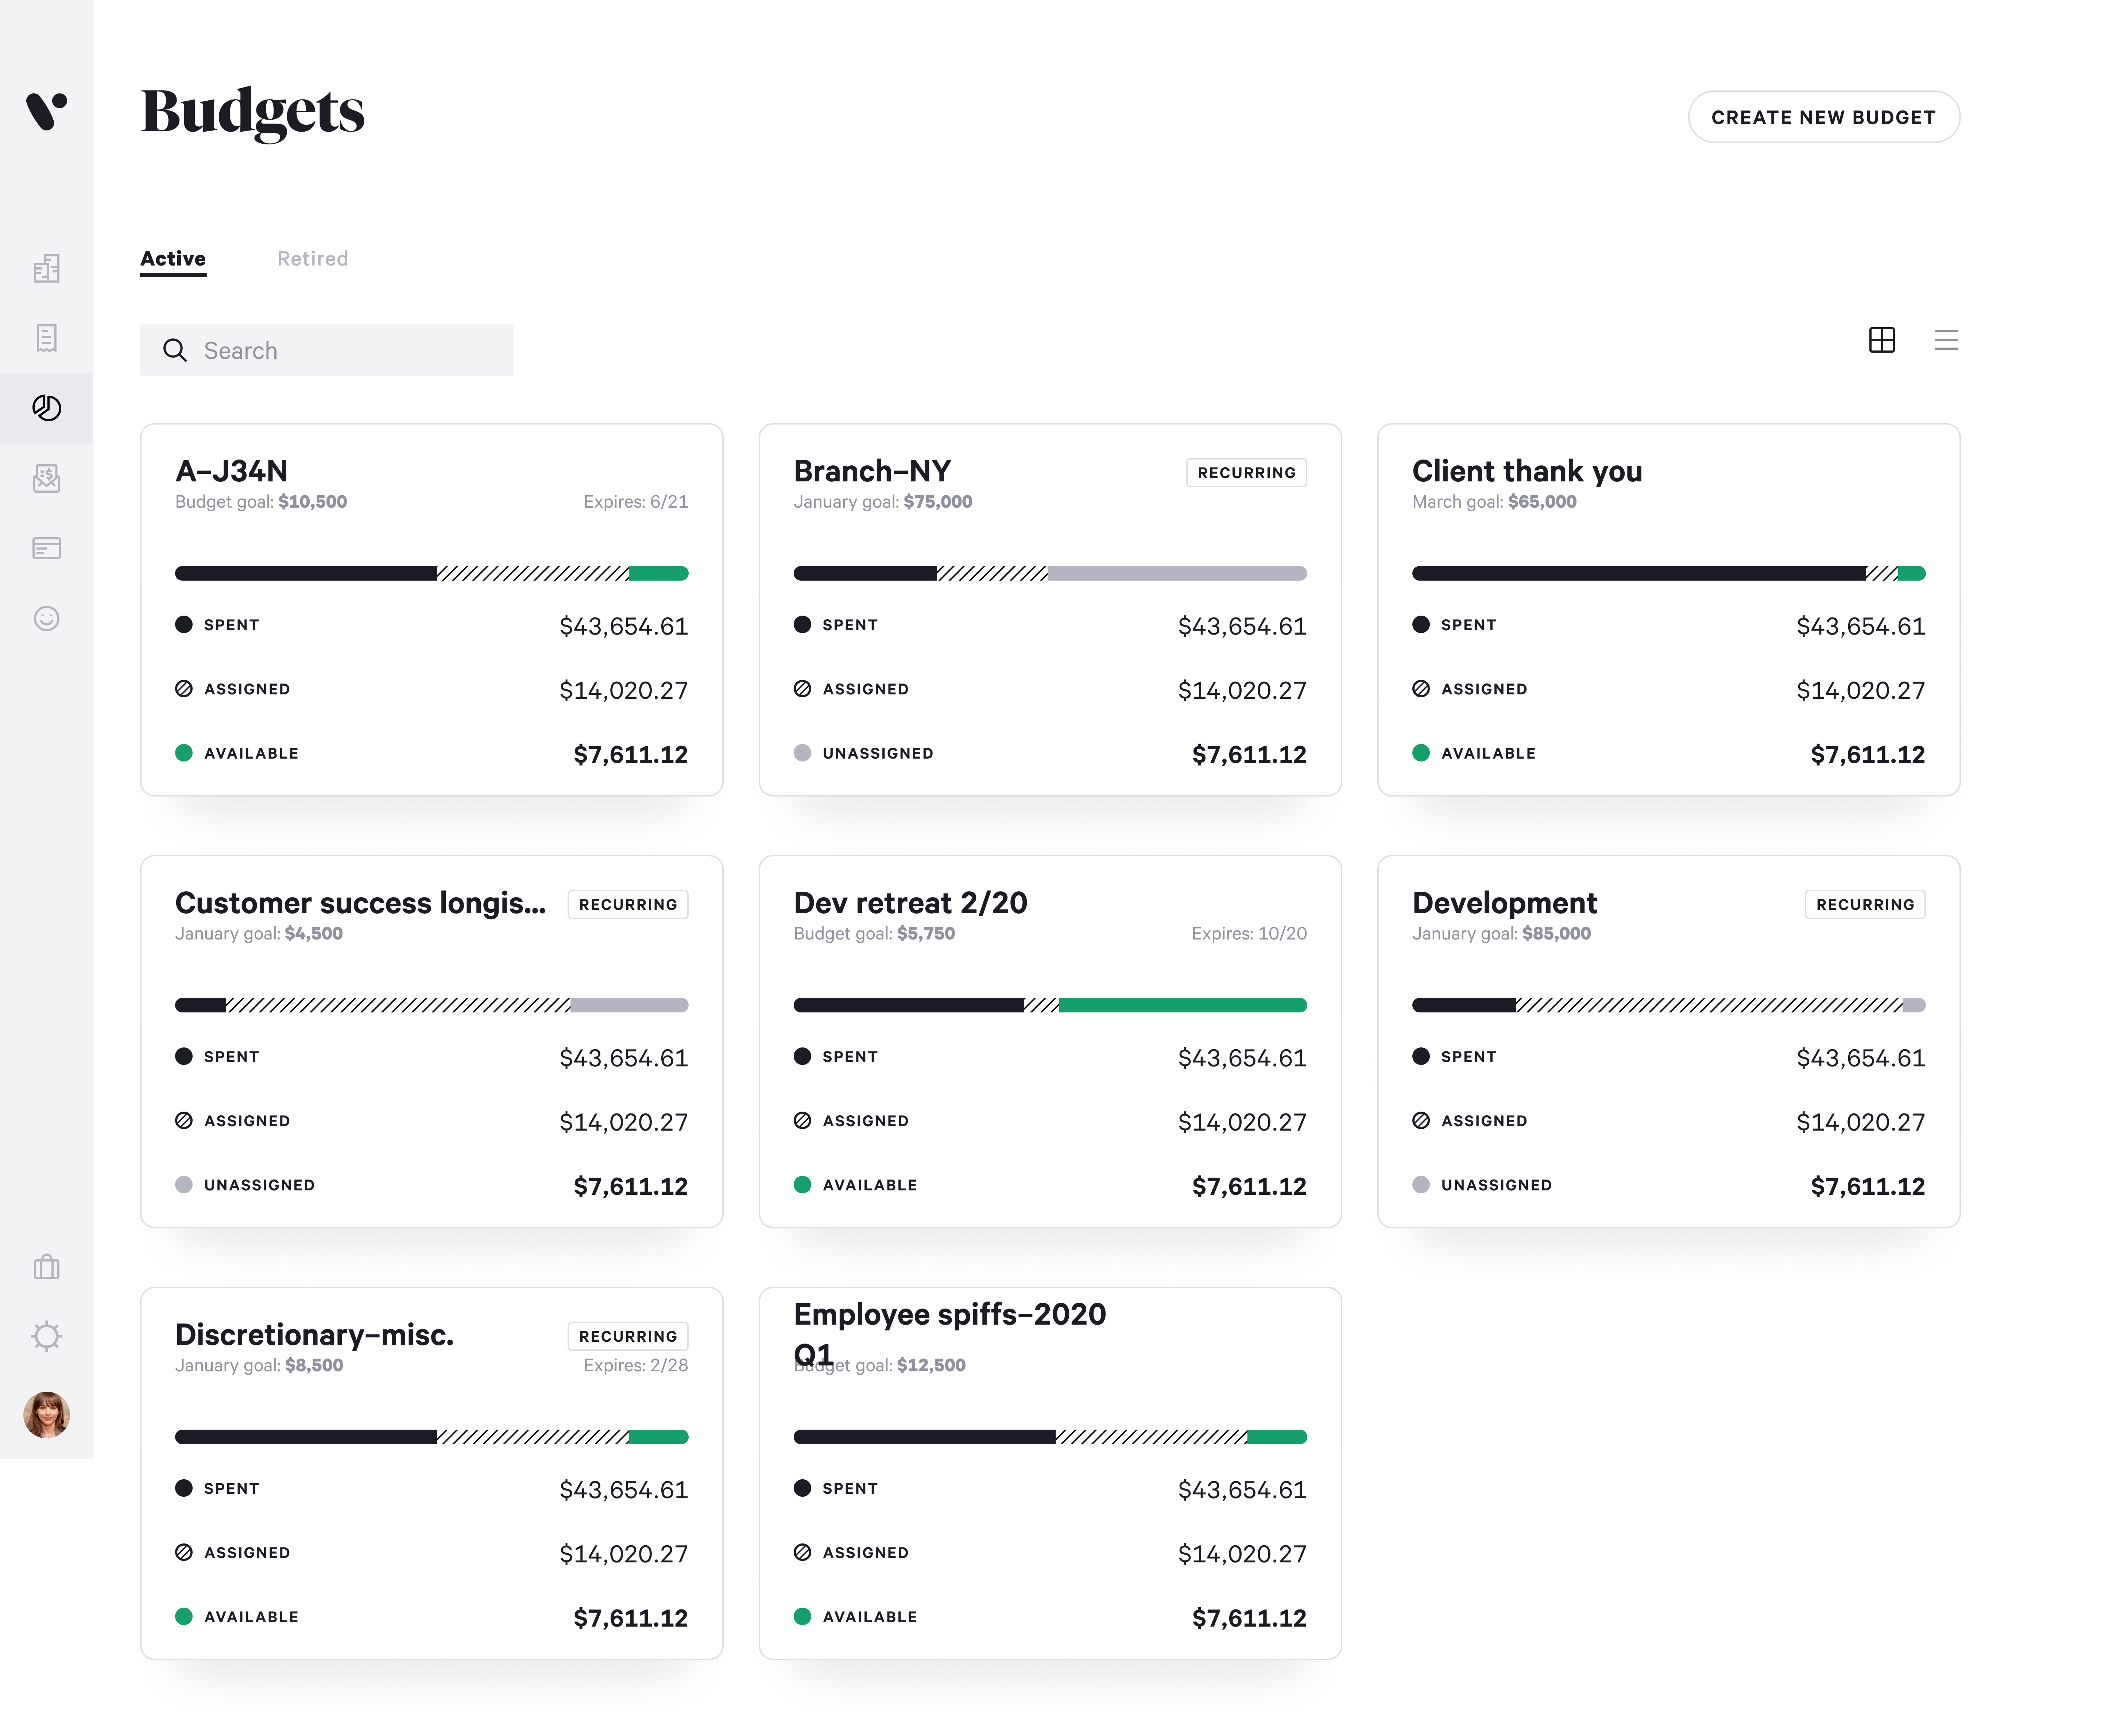Image resolution: width=2101 pixels, height=1736 pixels.
Task: Open the buildings sidebar icon
Action: pos(46,268)
